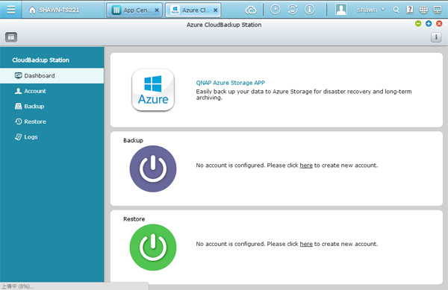Minimize the Azure CloudBackup Station window
This screenshot has height=290, width=448.
tap(418, 24)
